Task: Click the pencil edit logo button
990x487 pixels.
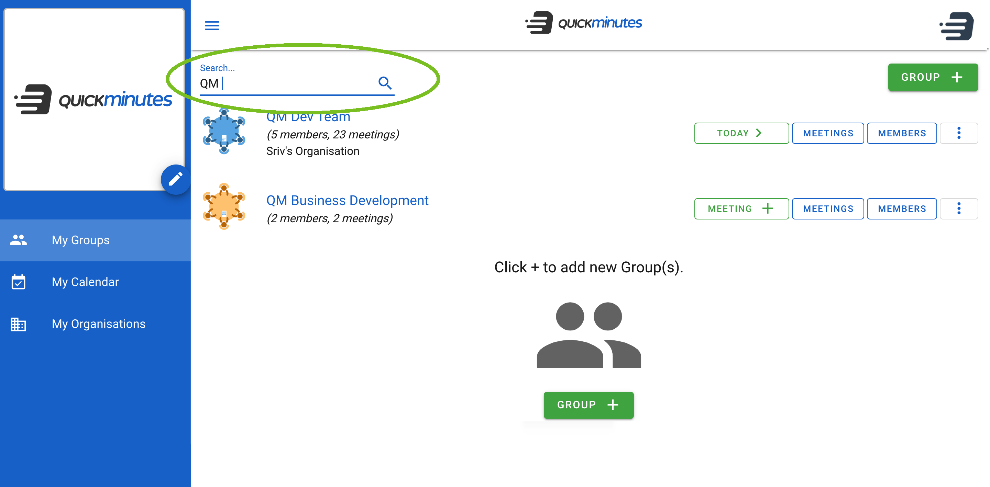Action: [176, 179]
